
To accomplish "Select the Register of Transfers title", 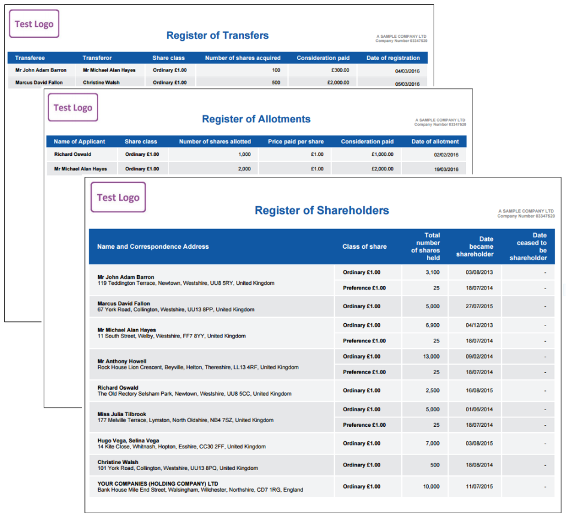I will 217,35.
